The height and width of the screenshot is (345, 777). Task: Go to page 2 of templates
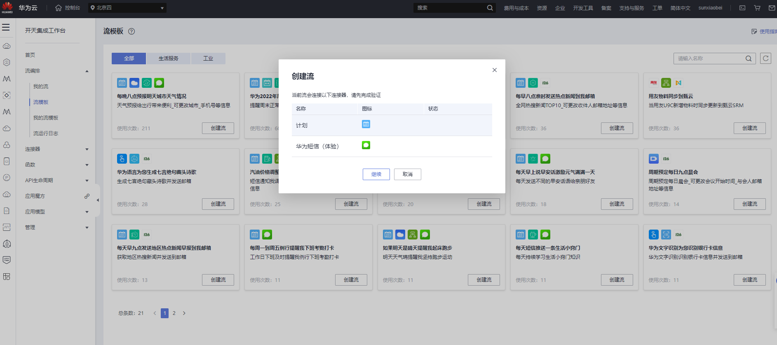(174, 313)
